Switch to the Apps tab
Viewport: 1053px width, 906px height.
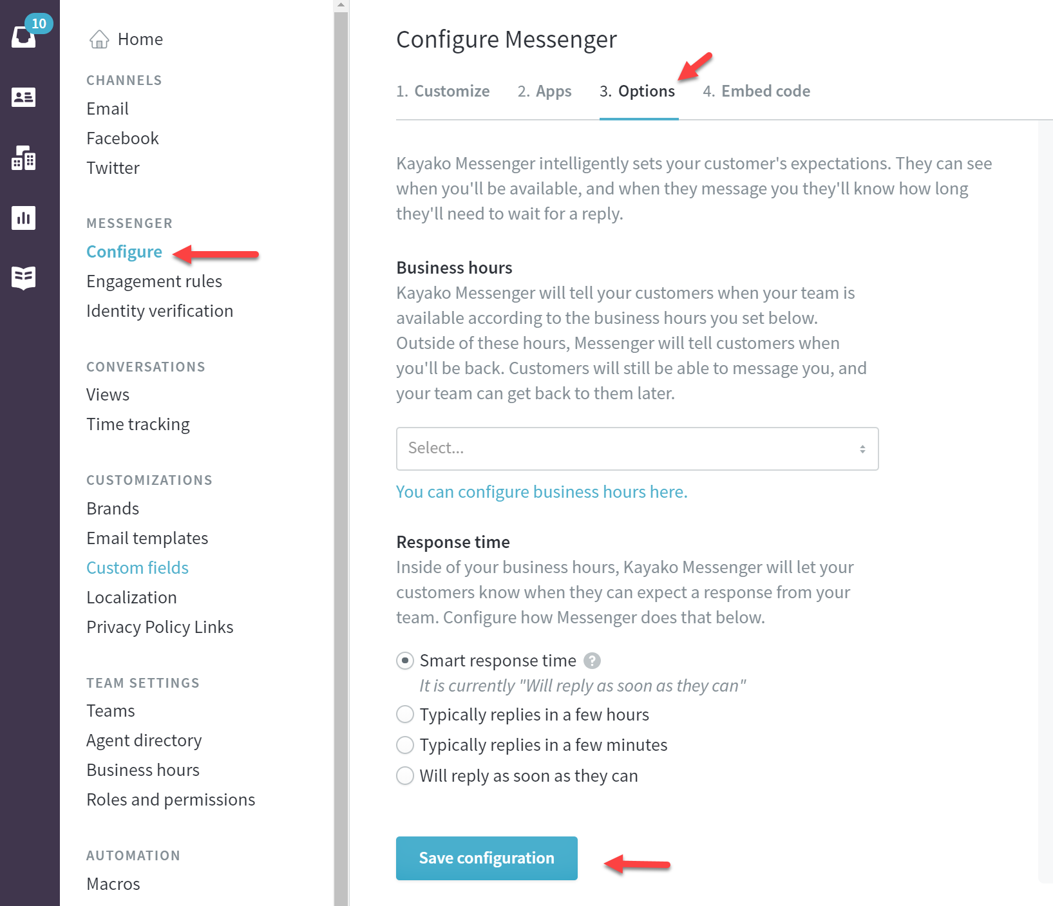pyautogui.click(x=545, y=91)
